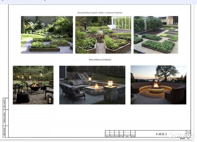The width and height of the screenshot is (197, 142).
Task: Select the "Лист" column in the revision table
Action: [117, 136]
